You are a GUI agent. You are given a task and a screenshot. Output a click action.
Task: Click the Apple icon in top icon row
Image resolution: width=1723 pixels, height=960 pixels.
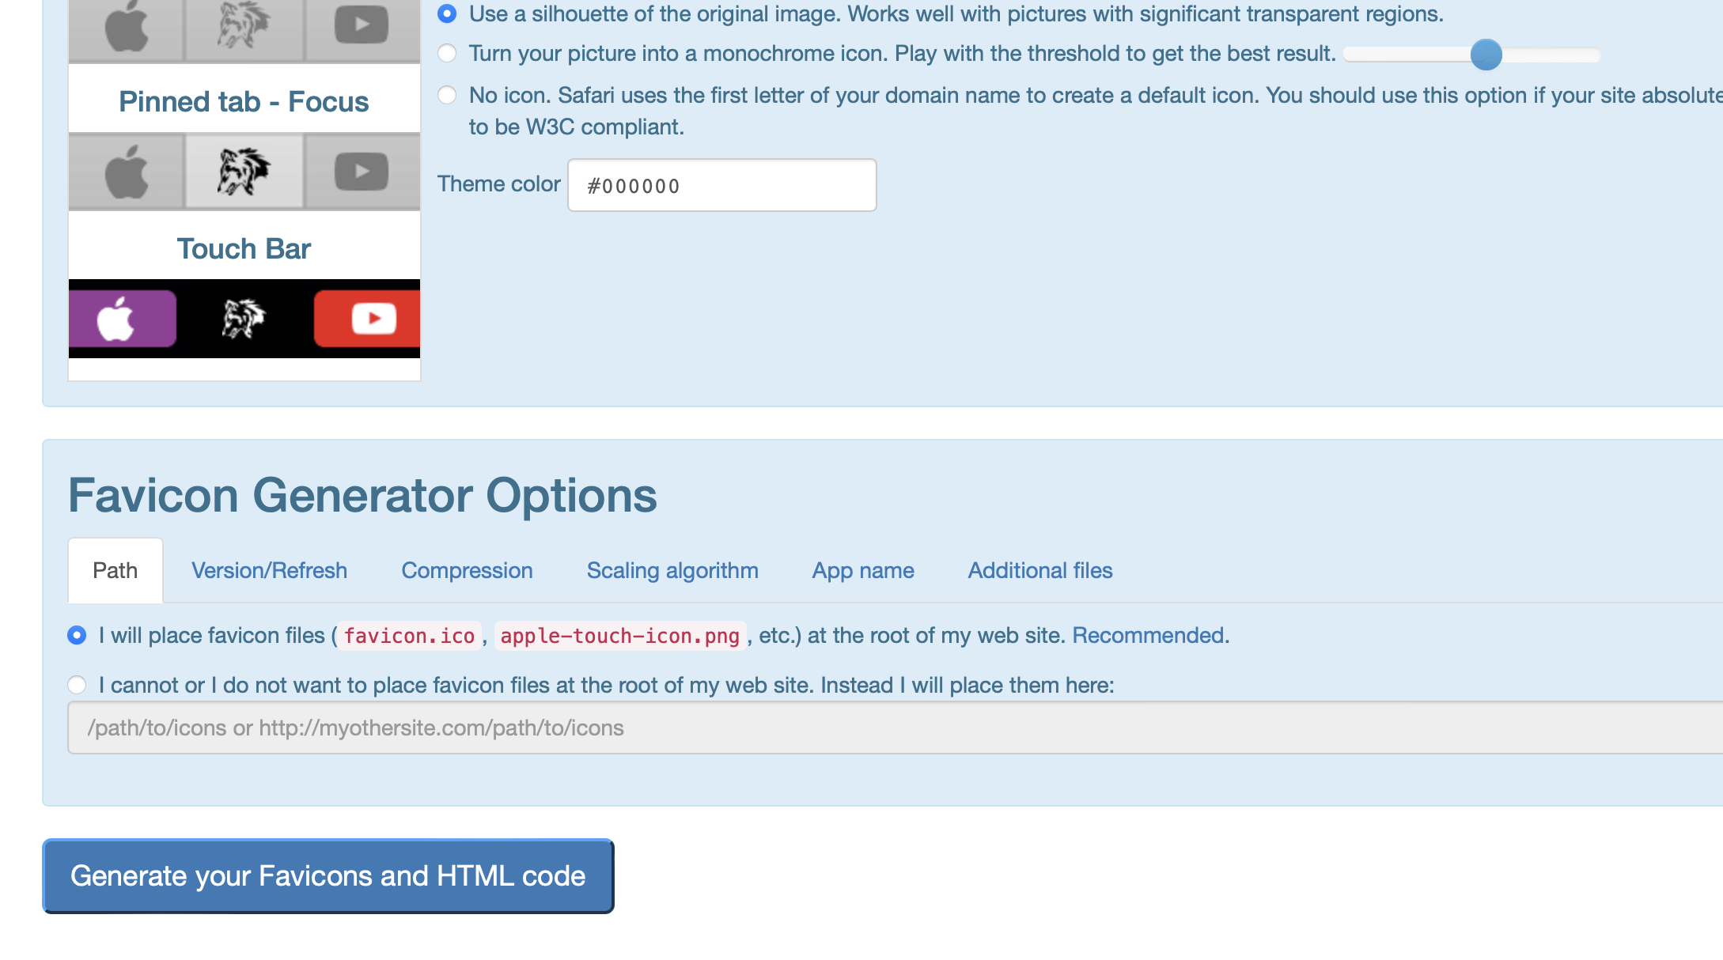tap(127, 29)
